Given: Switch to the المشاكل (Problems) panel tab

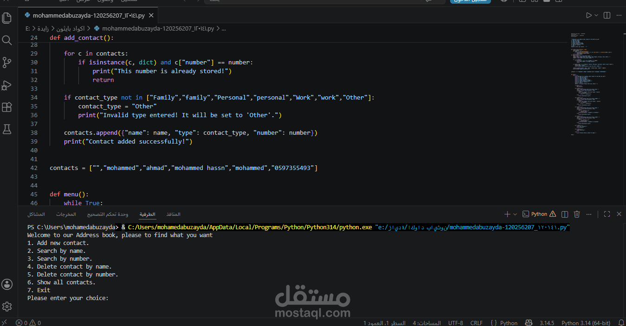Looking at the screenshot, I should [36, 214].
